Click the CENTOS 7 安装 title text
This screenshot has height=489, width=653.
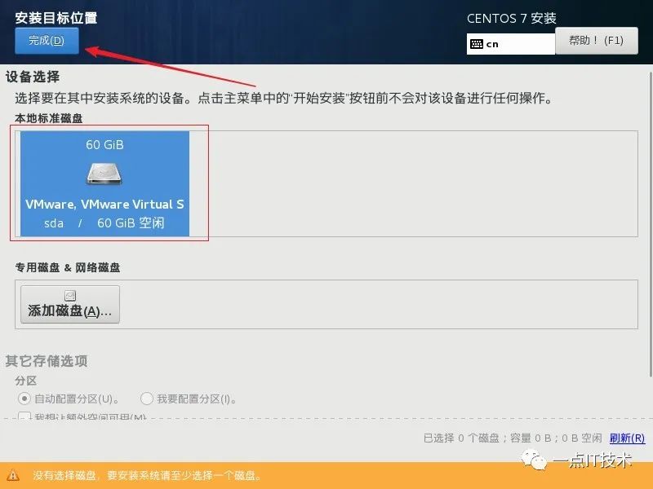(x=512, y=18)
